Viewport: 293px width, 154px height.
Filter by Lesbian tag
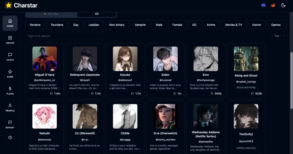coord(94,25)
